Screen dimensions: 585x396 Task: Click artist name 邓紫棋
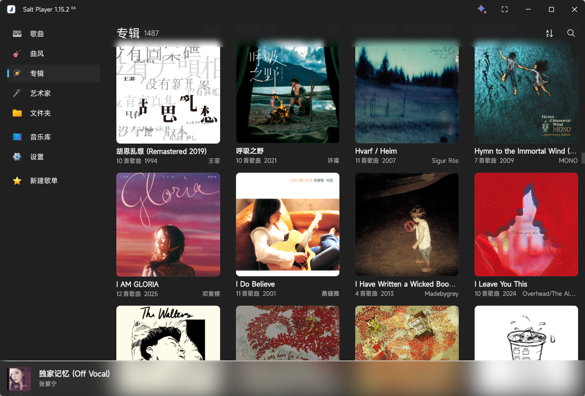[x=211, y=294]
